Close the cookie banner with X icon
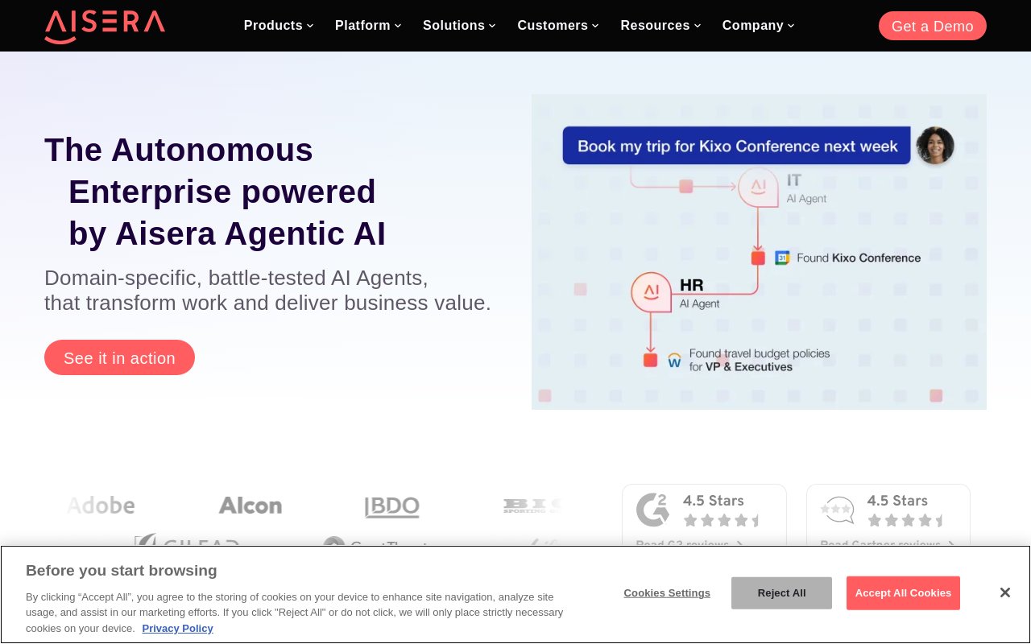Image resolution: width=1031 pixels, height=644 pixels. pyautogui.click(x=1004, y=592)
